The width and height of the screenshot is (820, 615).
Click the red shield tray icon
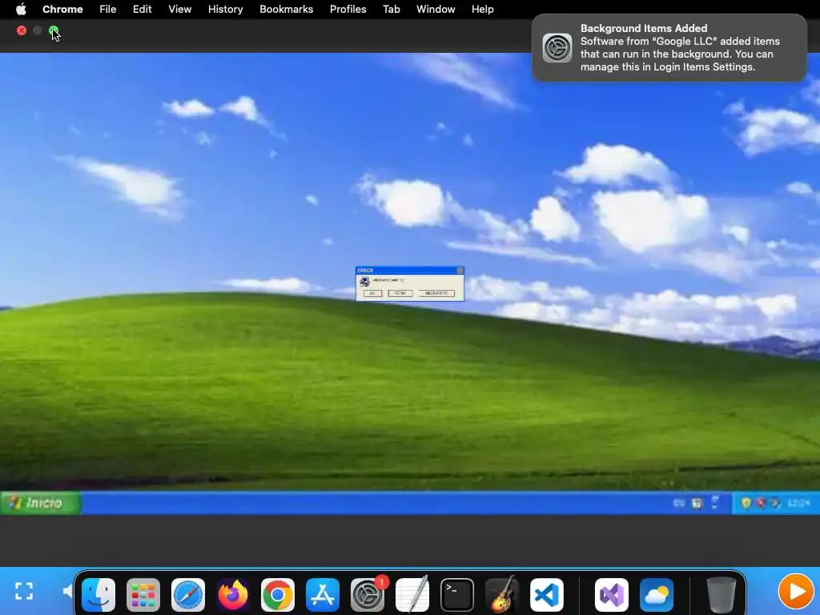tap(761, 503)
